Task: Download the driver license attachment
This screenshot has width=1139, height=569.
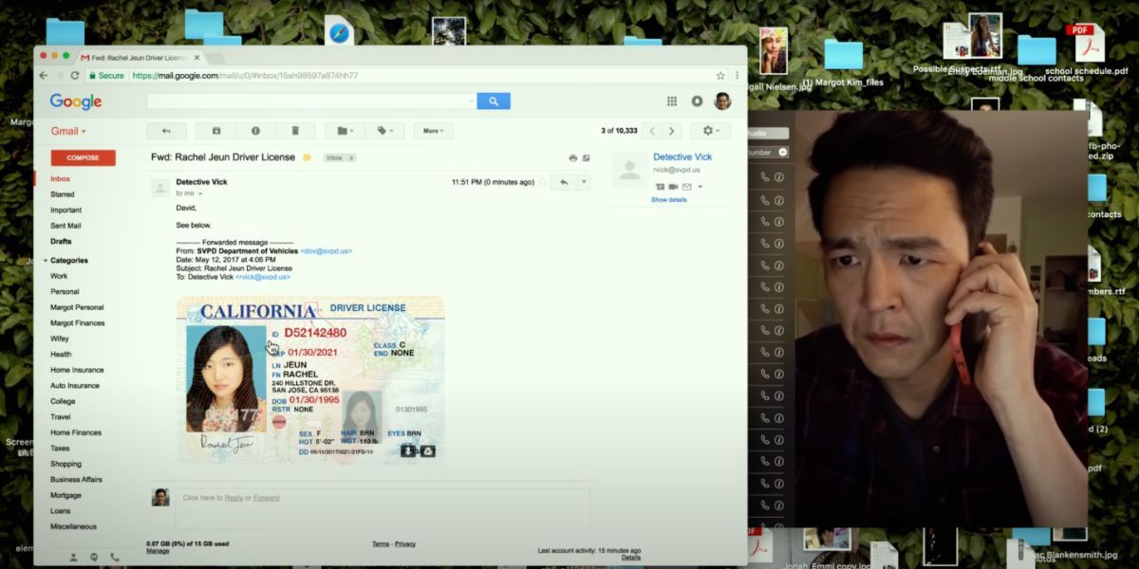Action: [x=408, y=450]
